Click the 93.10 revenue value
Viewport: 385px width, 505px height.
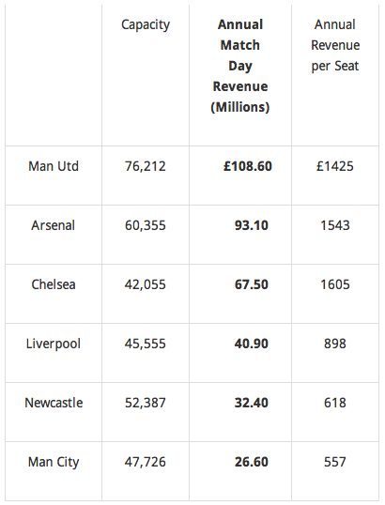coord(252,225)
